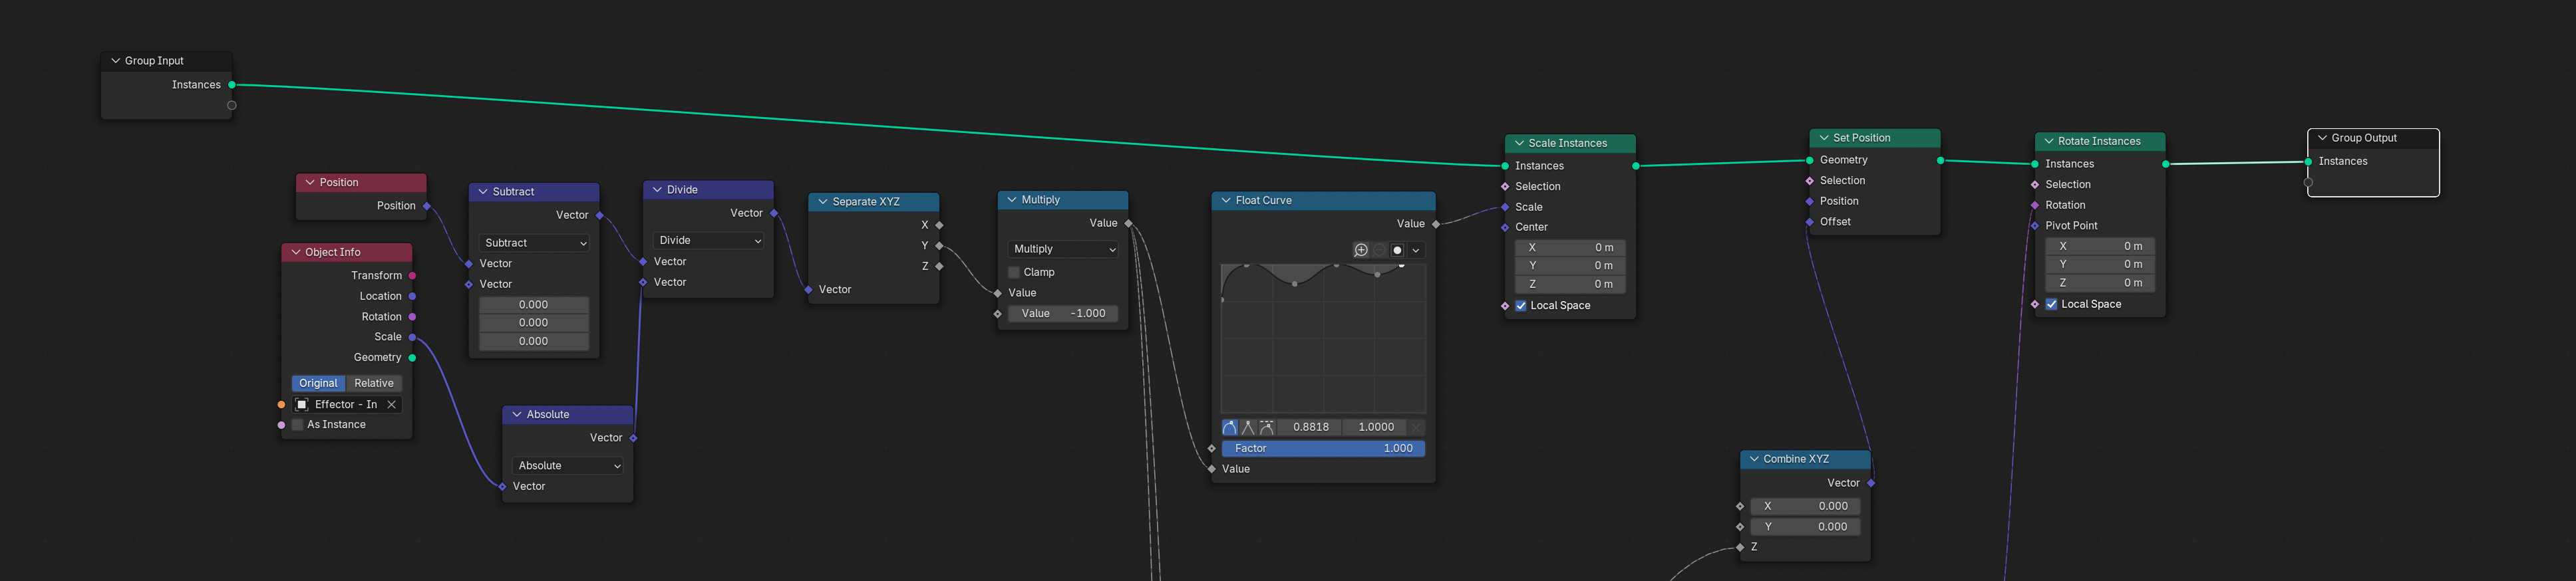Adjust the Float Curve Factor slider
The height and width of the screenshot is (581, 2576).
(x=1323, y=449)
